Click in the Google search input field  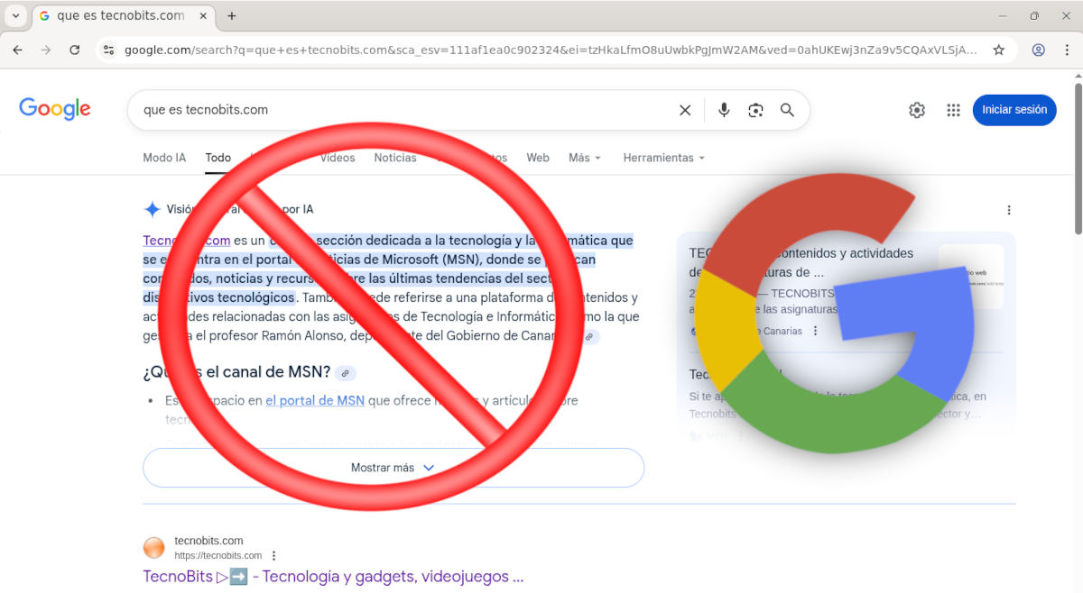coord(397,110)
